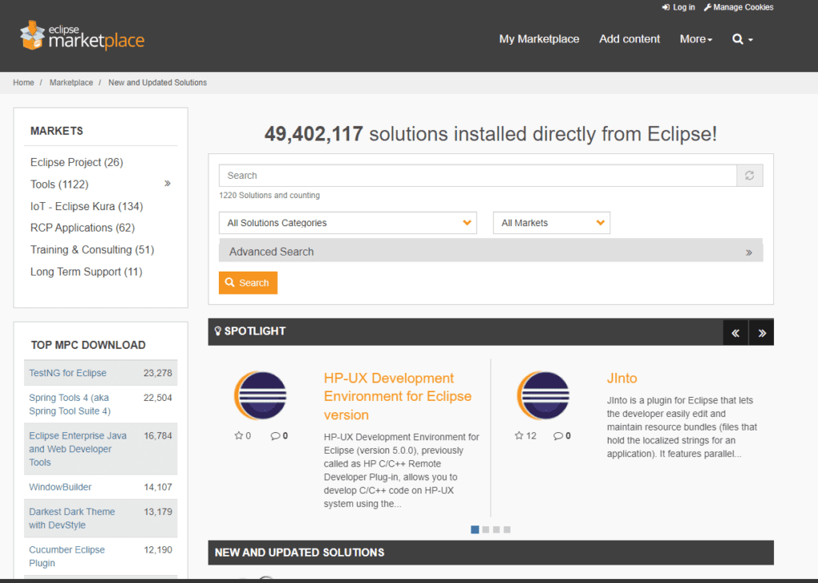Open HP-UX Development Environment title link

(x=398, y=396)
